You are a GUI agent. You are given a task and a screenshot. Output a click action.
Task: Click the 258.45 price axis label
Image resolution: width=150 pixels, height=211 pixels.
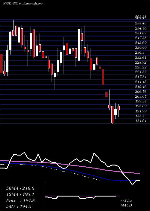coord(140,24)
